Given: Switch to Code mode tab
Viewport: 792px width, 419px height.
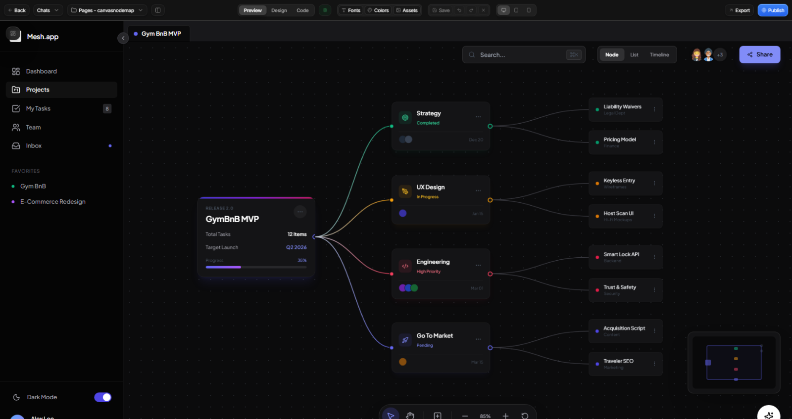Looking at the screenshot, I should (302, 10).
